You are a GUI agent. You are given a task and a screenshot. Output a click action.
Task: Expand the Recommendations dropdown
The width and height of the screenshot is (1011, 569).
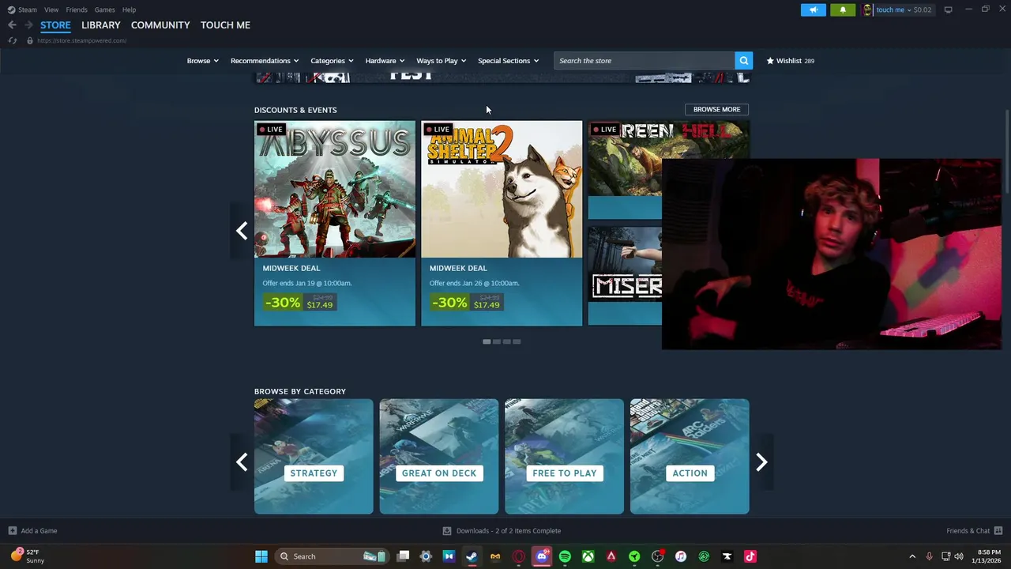(265, 61)
